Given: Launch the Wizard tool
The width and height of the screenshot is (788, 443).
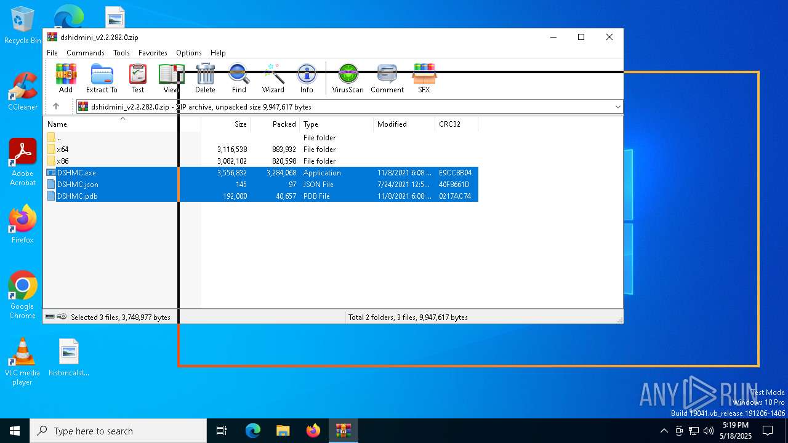Looking at the screenshot, I should pyautogui.click(x=273, y=78).
